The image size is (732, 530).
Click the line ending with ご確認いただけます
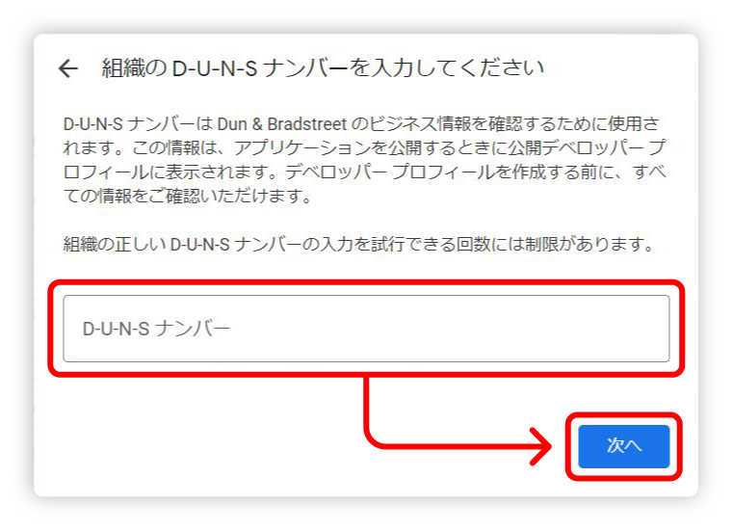coord(188,197)
